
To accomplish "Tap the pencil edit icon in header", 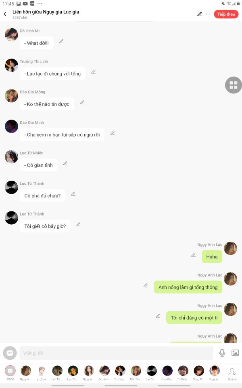I will 200,14.
